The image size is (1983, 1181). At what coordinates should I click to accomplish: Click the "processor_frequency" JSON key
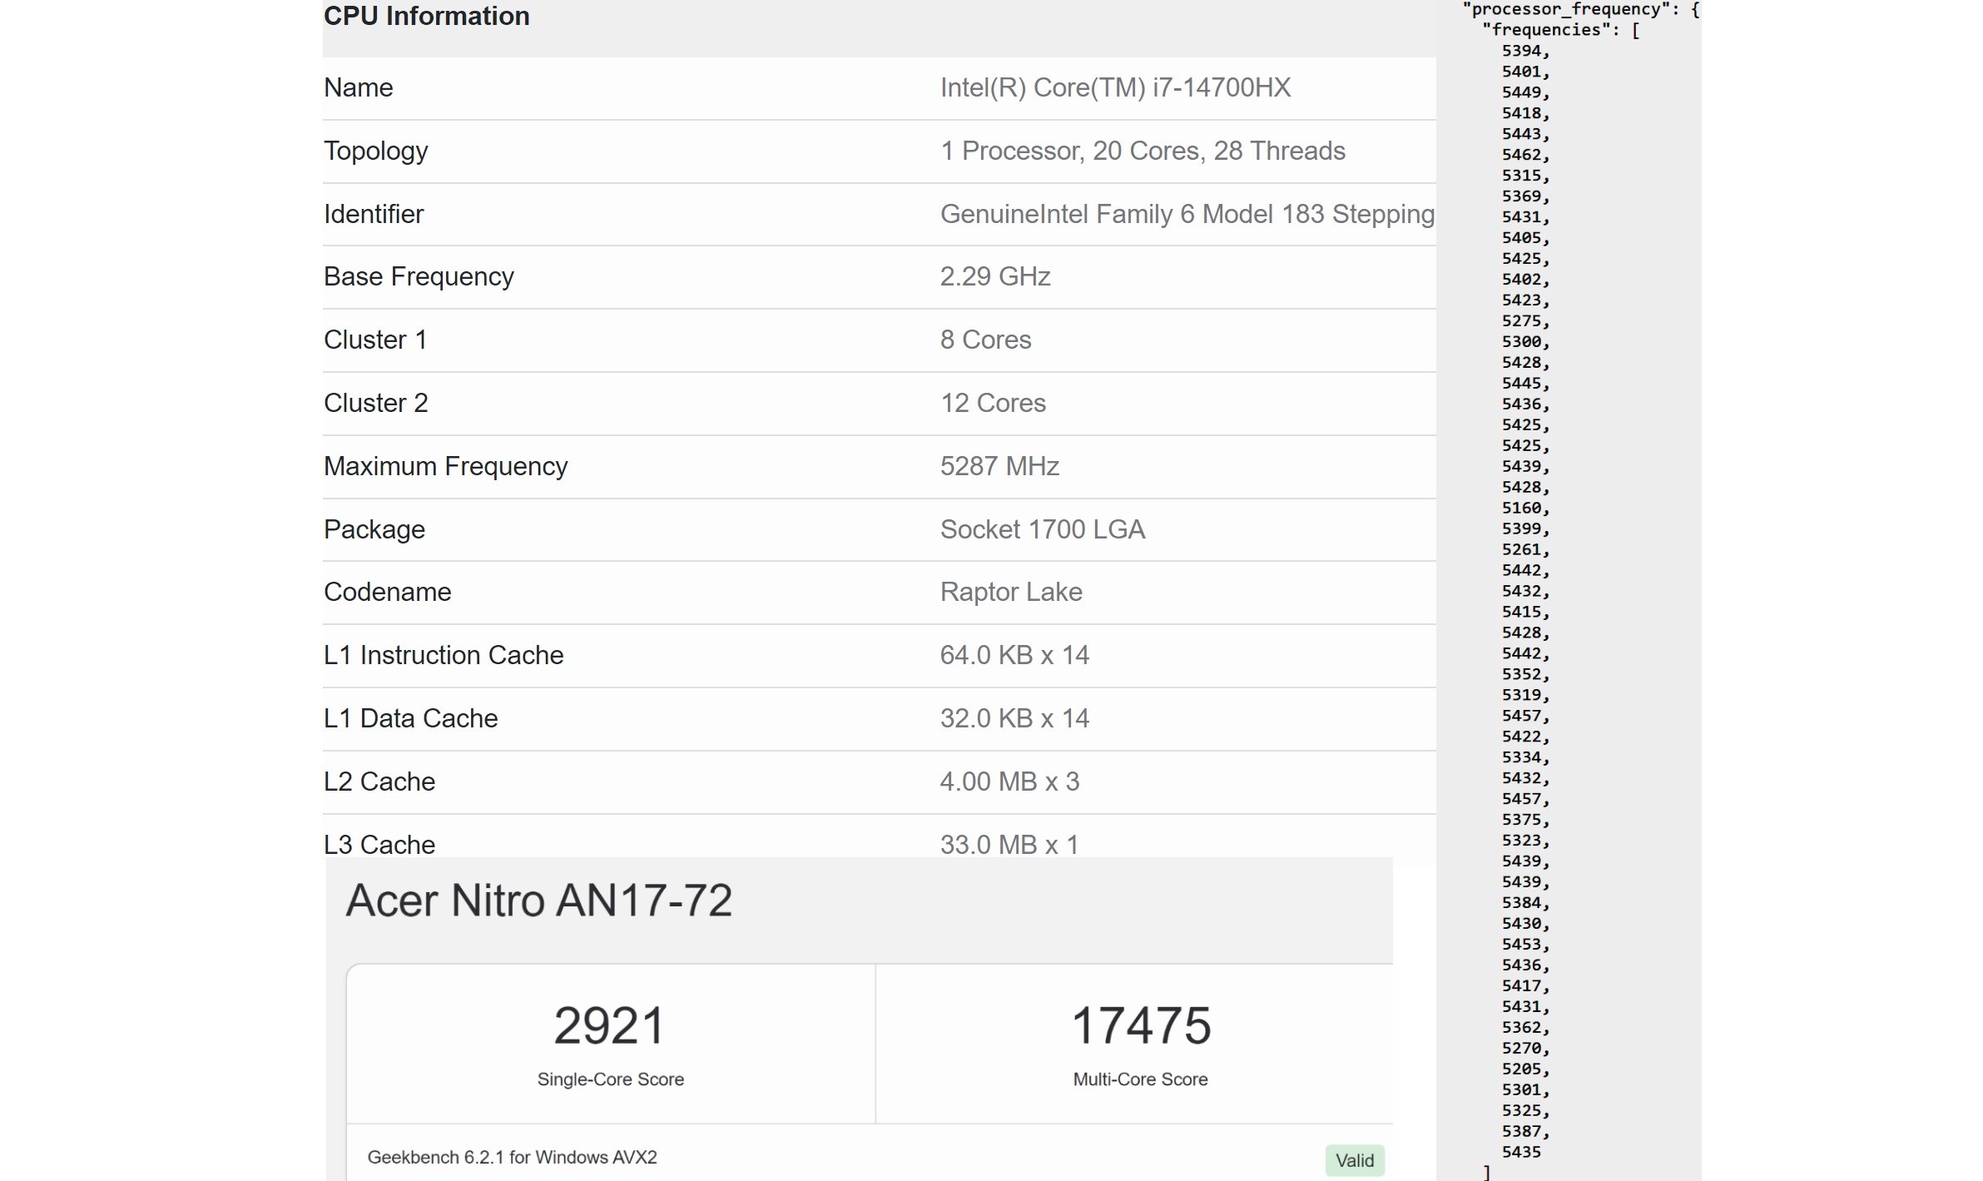point(1565,9)
